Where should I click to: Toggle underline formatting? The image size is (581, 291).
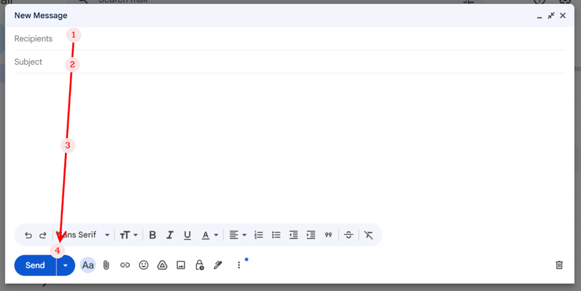pyautogui.click(x=187, y=235)
